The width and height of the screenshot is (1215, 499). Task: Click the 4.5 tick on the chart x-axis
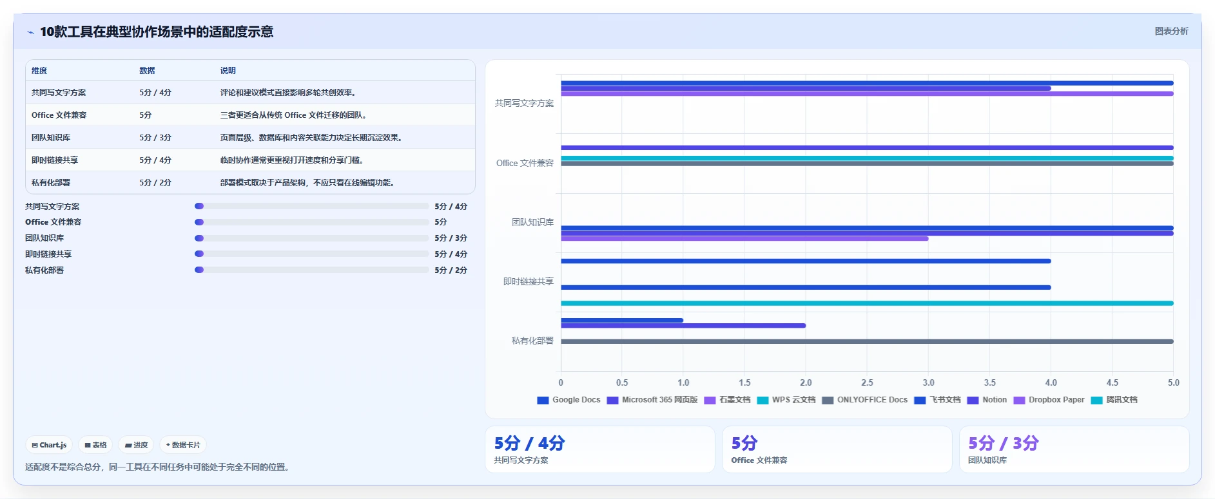[x=1113, y=382]
